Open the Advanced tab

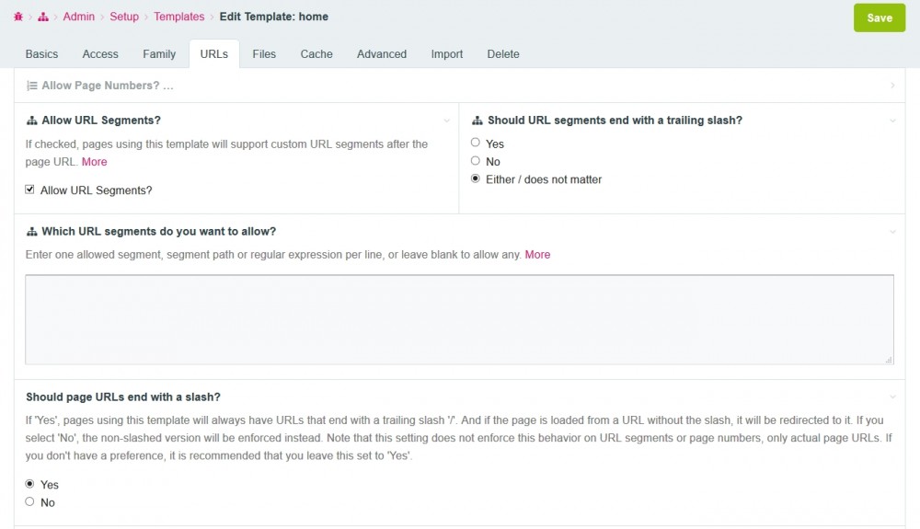382,54
